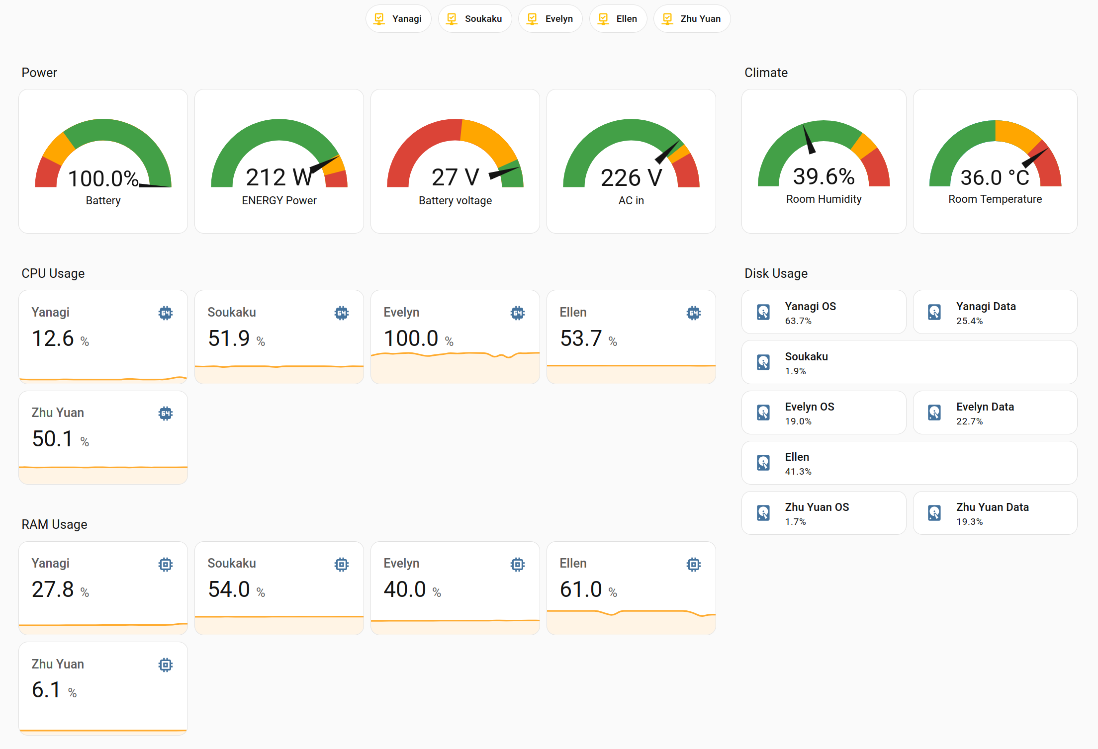Click Yanagi's RAM memory chip icon
This screenshot has width=1098, height=749.
coord(166,564)
